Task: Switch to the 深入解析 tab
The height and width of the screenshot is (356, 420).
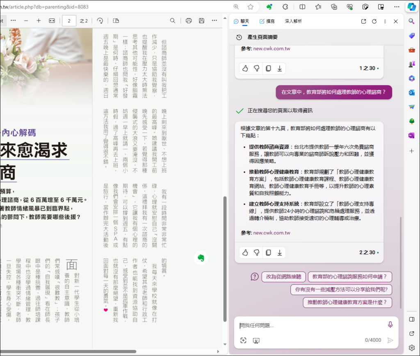Action: 293,21
